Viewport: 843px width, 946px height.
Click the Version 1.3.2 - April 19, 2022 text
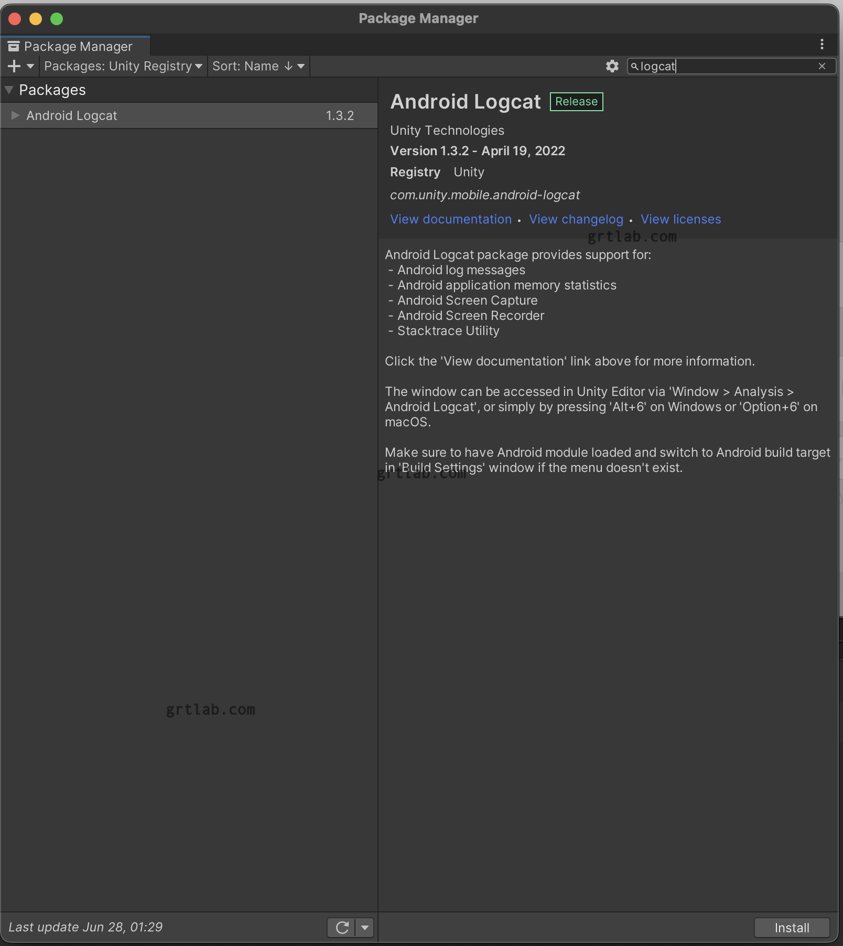(x=478, y=151)
